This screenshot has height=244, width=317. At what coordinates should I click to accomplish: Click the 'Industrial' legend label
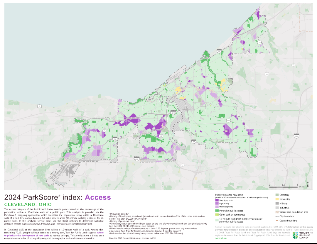pyautogui.click(x=284, y=208)
